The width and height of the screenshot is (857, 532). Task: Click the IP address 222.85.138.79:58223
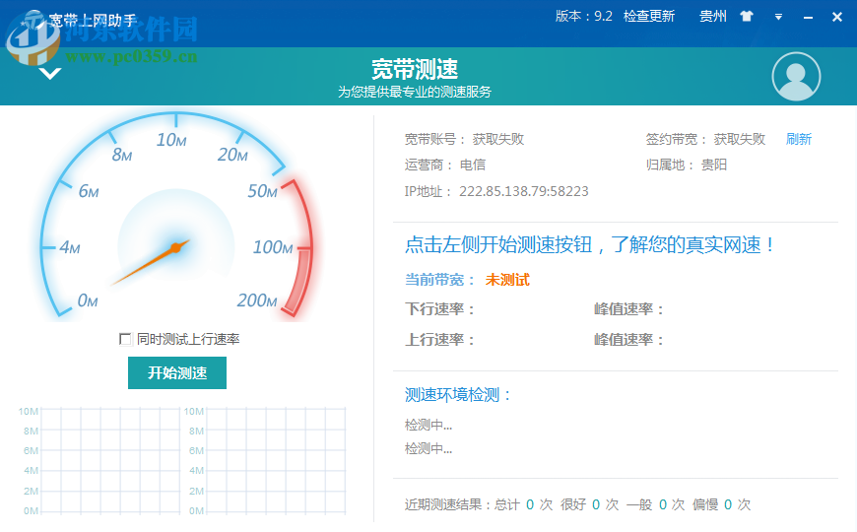[x=524, y=191]
